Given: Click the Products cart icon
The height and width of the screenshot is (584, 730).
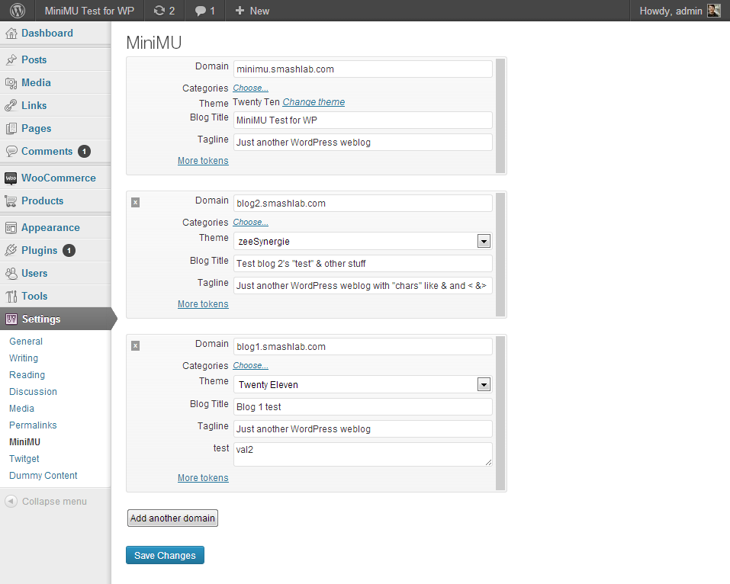Looking at the screenshot, I should coord(11,201).
